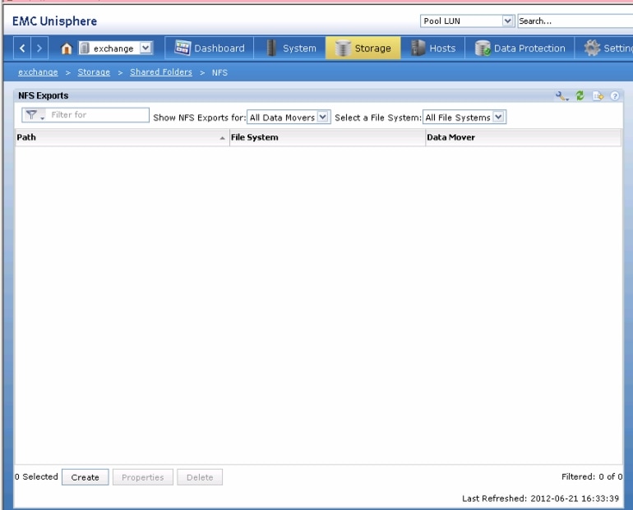
Task: Open the Data Protection tab
Action: point(520,48)
